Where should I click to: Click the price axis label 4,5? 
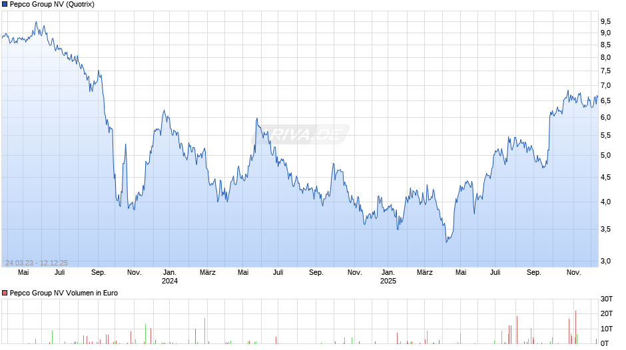click(x=605, y=177)
